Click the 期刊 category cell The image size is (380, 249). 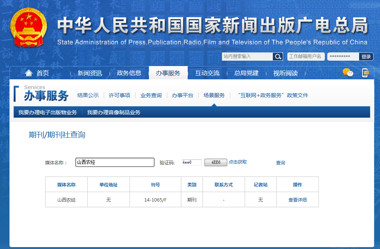tap(192, 200)
